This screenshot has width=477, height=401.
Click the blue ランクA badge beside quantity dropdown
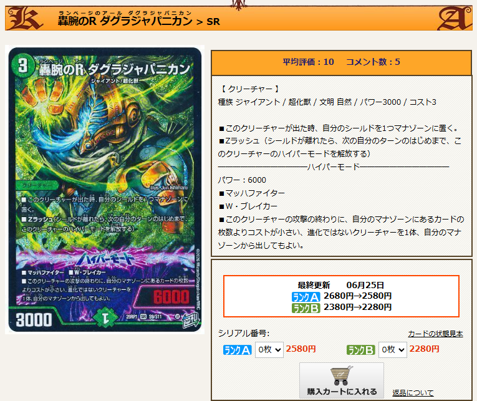(238, 350)
